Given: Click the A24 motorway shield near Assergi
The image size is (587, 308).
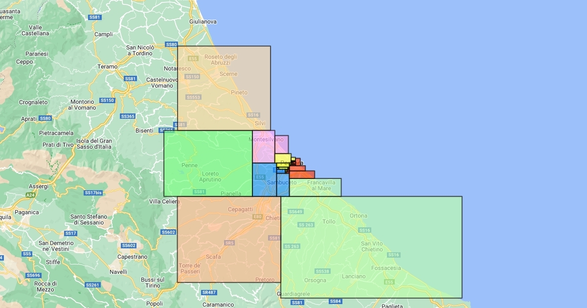Looking at the screenshot, I should coord(31,195).
